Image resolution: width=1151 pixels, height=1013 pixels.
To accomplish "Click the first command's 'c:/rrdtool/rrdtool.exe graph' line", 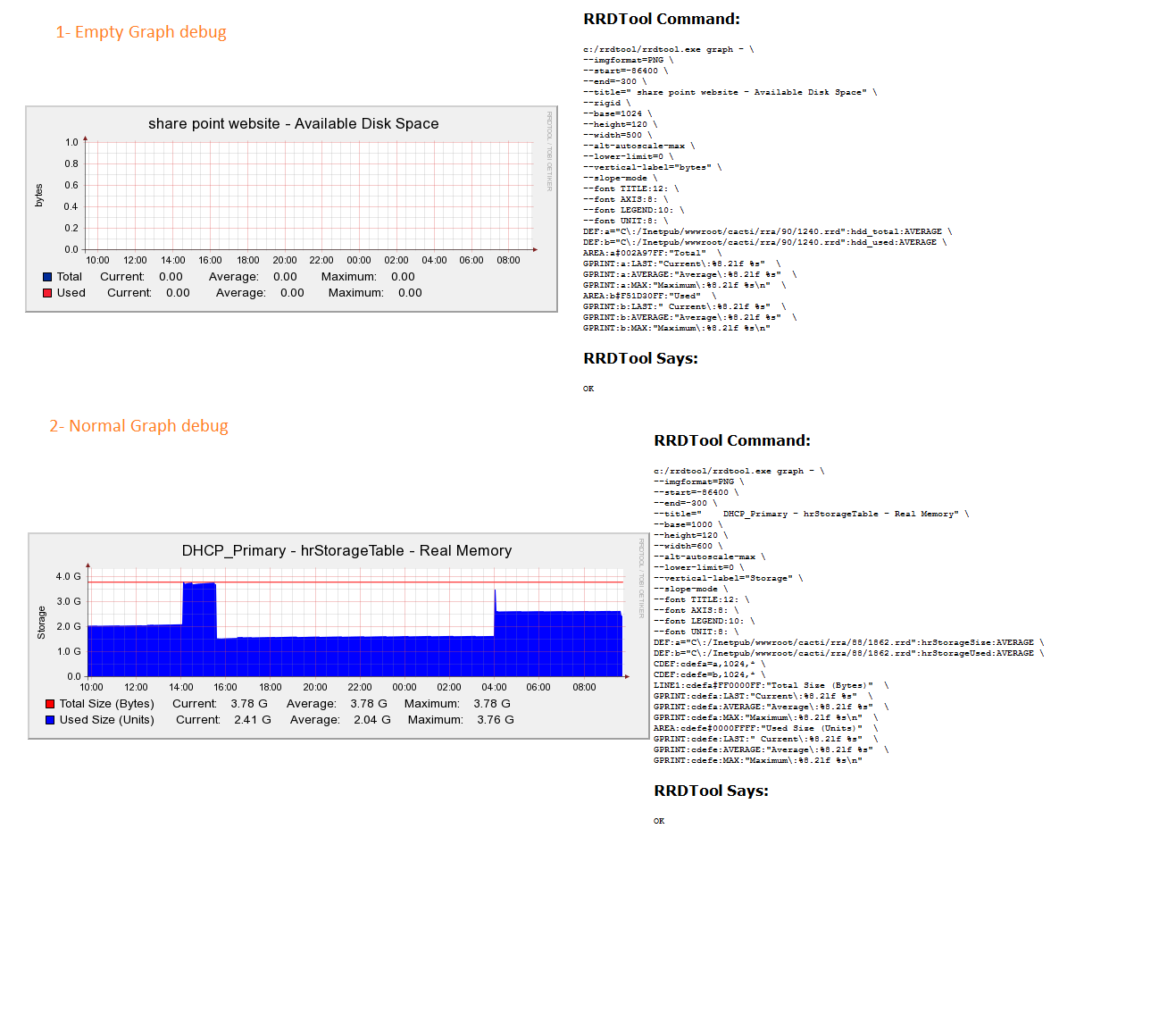I will [x=668, y=49].
